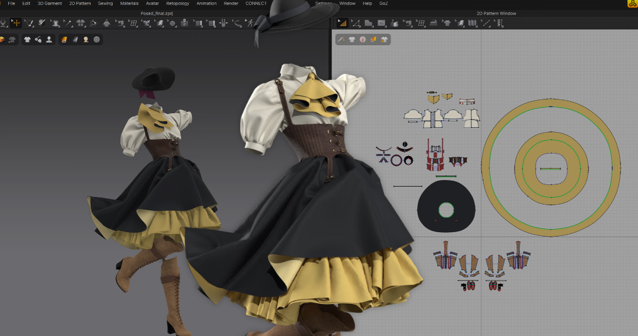Click the walking avatar animation icon
This screenshot has height=336, width=638.
(251, 23)
